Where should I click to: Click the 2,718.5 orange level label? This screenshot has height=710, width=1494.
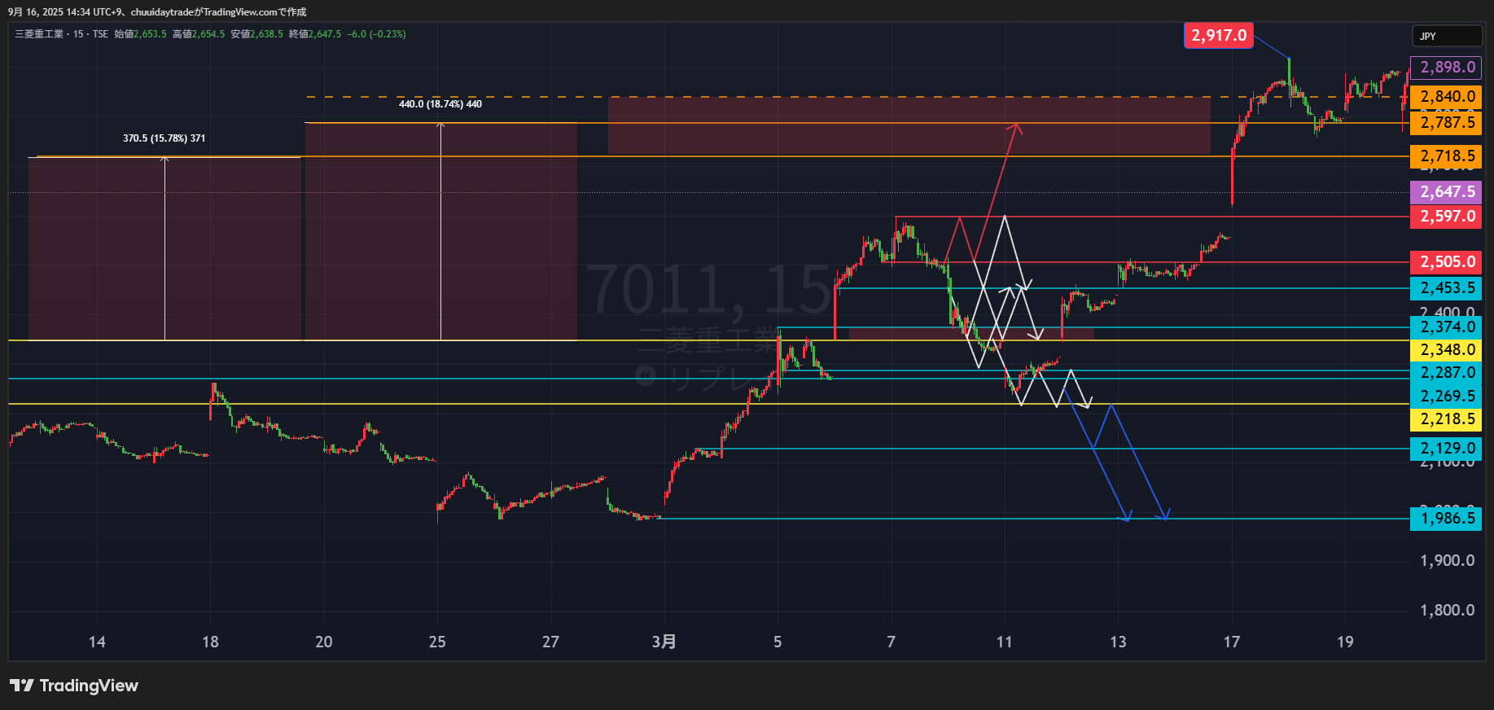(1446, 156)
